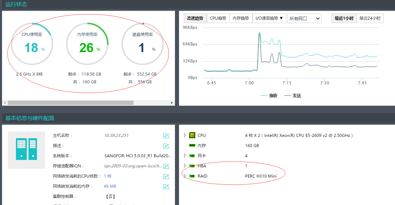395x205 pixels.
Task: Edit the host name 10.39.23.251
Action: tap(166, 136)
